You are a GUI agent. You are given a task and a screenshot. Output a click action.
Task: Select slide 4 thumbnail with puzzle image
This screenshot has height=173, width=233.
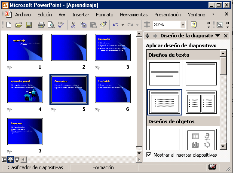coord(25,89)
